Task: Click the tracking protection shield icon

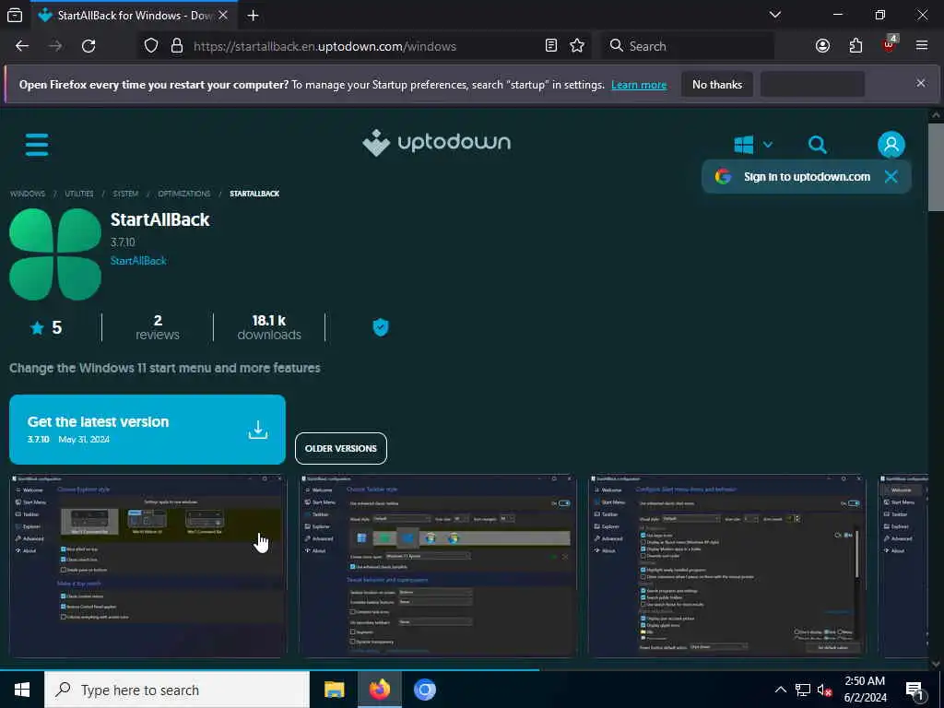Action: click(x=151, y=46)
